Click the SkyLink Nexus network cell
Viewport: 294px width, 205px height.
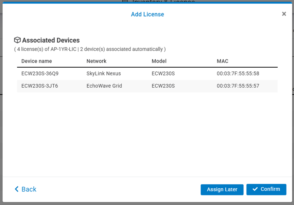point(104,73)
